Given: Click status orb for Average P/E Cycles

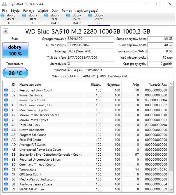Looking at the screenshot, I should pos(6,145).
